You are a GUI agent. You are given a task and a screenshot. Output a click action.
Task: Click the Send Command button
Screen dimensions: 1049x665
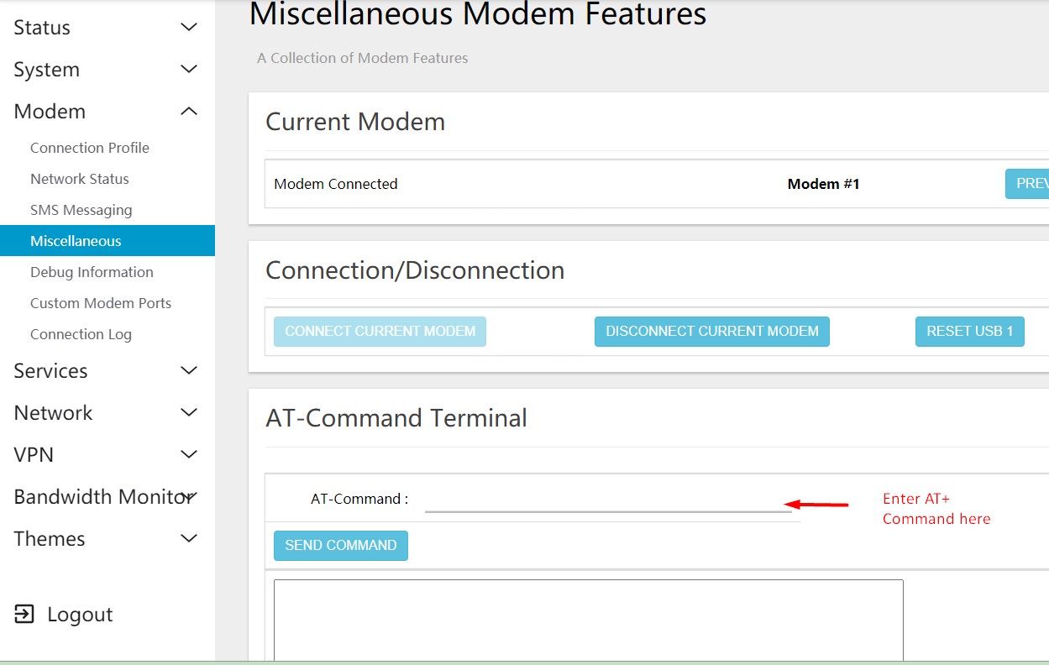tap(341, 545)
